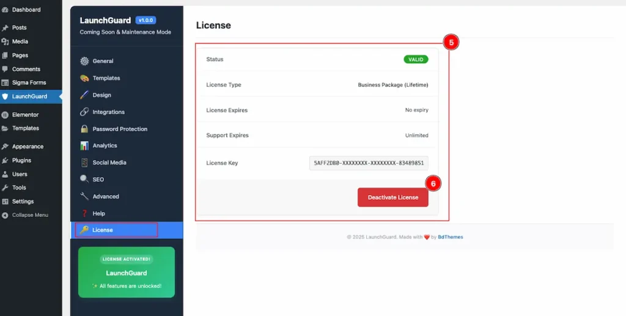Screen dimensions: 626x316
Task: Go to Media in WordPress menu
Action: coord(31,42)
